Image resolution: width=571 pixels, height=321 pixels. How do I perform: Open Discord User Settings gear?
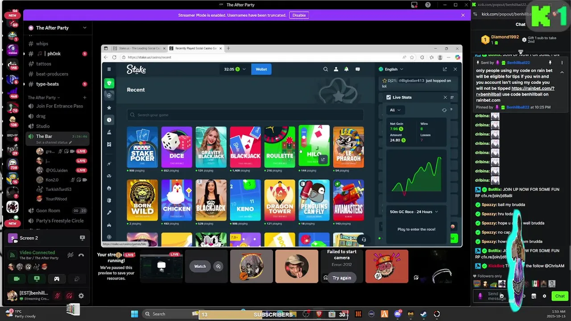(x=81, y=296)
